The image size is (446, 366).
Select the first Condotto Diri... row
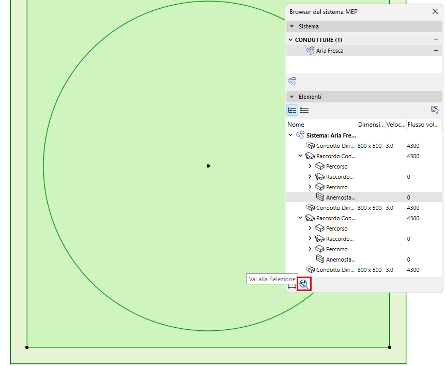pos(364,146)
